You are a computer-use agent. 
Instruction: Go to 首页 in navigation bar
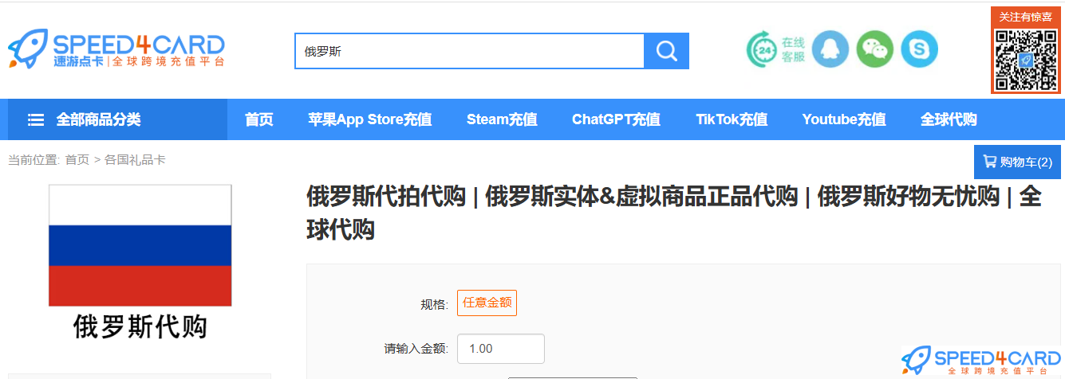259,119
